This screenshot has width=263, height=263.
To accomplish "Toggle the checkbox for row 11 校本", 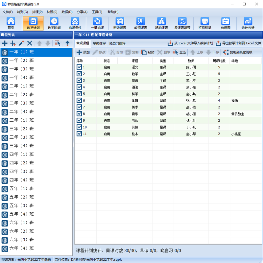I will click(79, 134).
